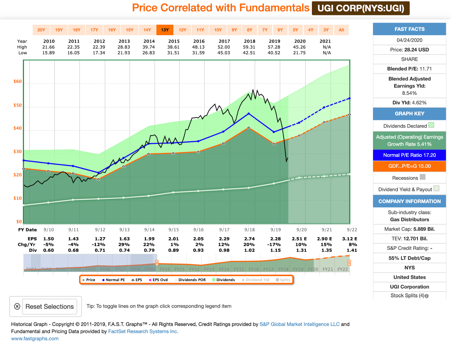This screenshot has width=451, height=343.
Task: Select the 15Y time range tab
Action: pos(130,30)
